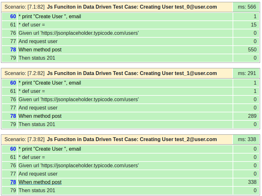The width and height of the screenshot is (262, 196).
Task: Expand print "Create User" step in test_2 scenario
Action: click(x=50, y=149)
